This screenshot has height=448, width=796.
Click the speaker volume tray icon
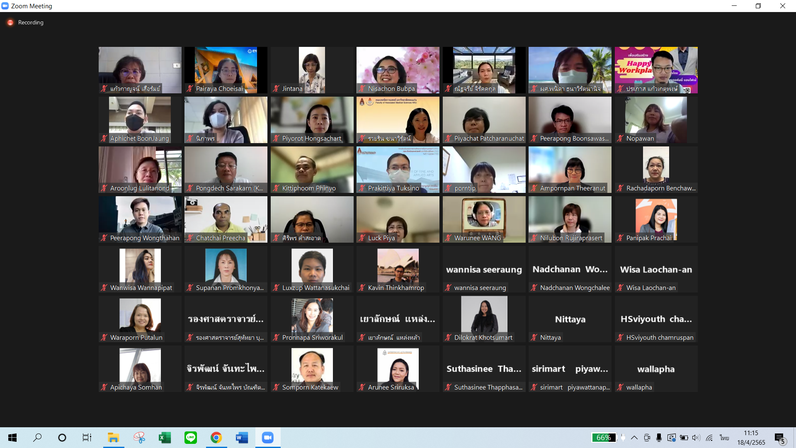696,438
